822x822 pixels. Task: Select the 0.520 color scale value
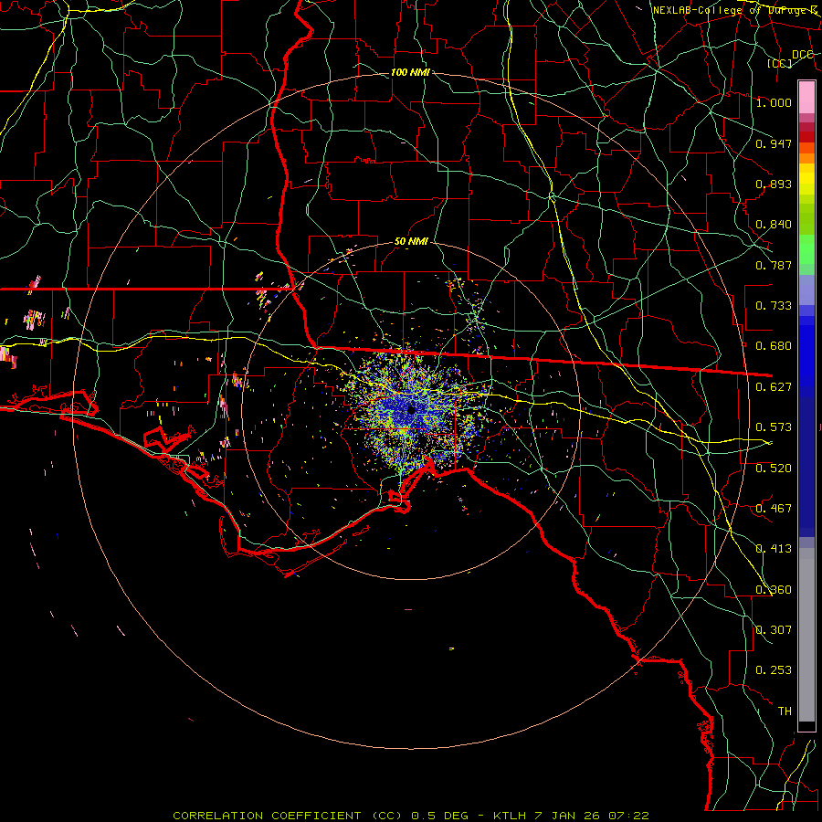pyautogui.click(x=774, y=469)
